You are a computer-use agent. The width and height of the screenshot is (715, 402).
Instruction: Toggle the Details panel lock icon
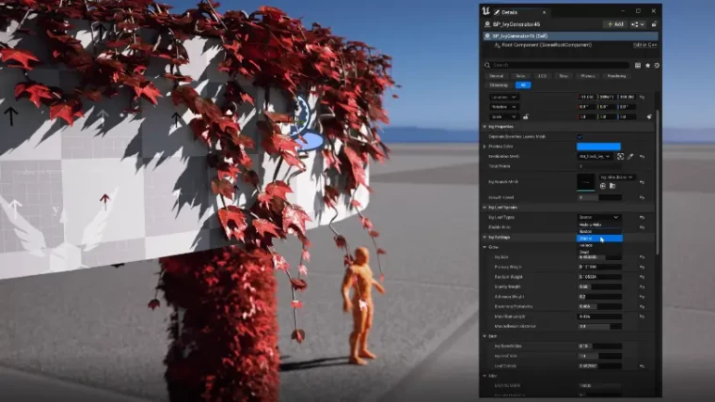coord(655,24)
